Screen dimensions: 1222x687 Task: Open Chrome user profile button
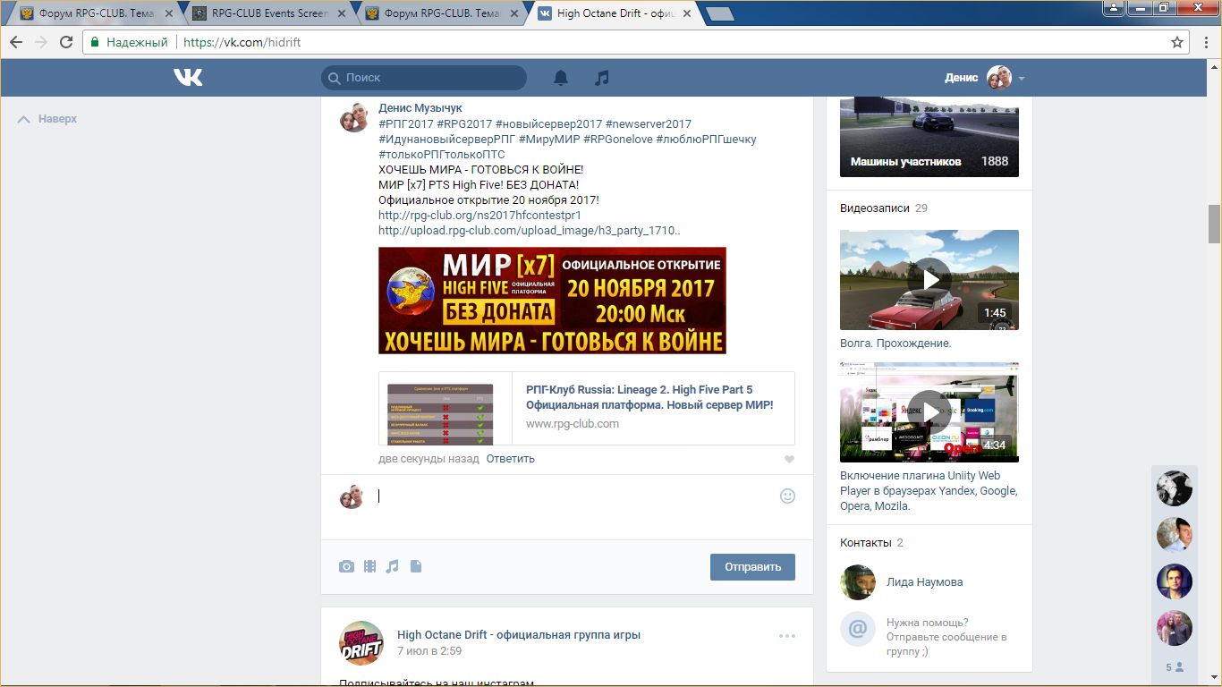pos(1113,8)
